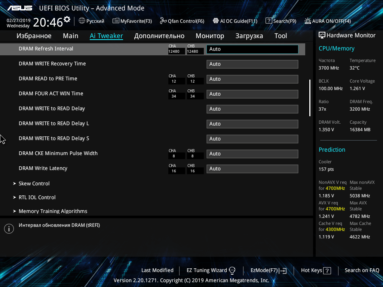Open DRAM Refresh Interval Auto field
This screenshot has width=383, height=287.
(252, 49)
